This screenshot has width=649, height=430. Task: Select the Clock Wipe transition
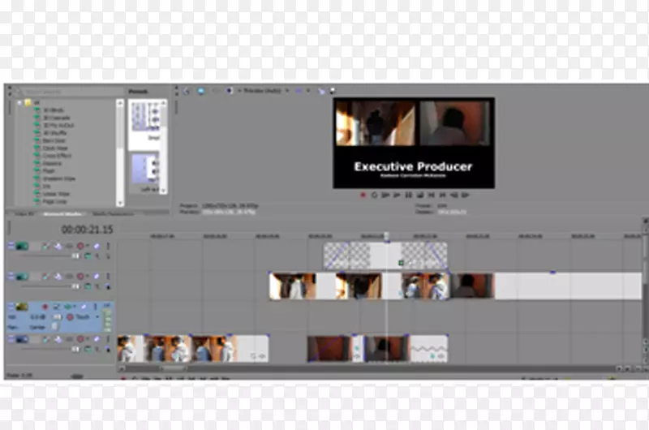pyautogui.click(x=55, y=148)
